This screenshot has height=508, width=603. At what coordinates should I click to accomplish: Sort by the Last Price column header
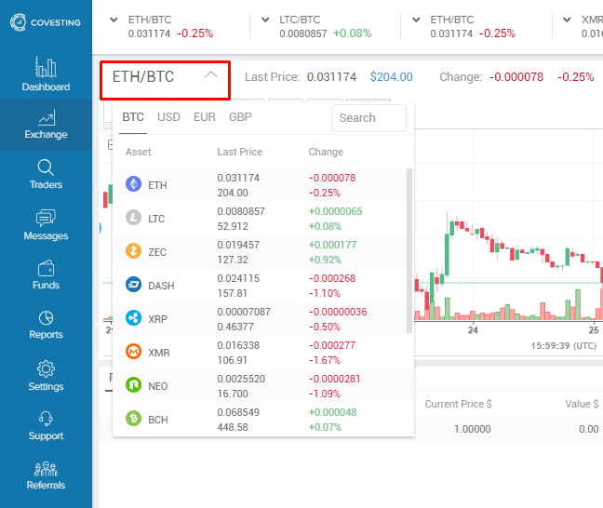239,152
